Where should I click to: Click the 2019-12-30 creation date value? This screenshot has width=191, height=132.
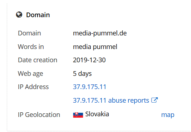(89, 60)
